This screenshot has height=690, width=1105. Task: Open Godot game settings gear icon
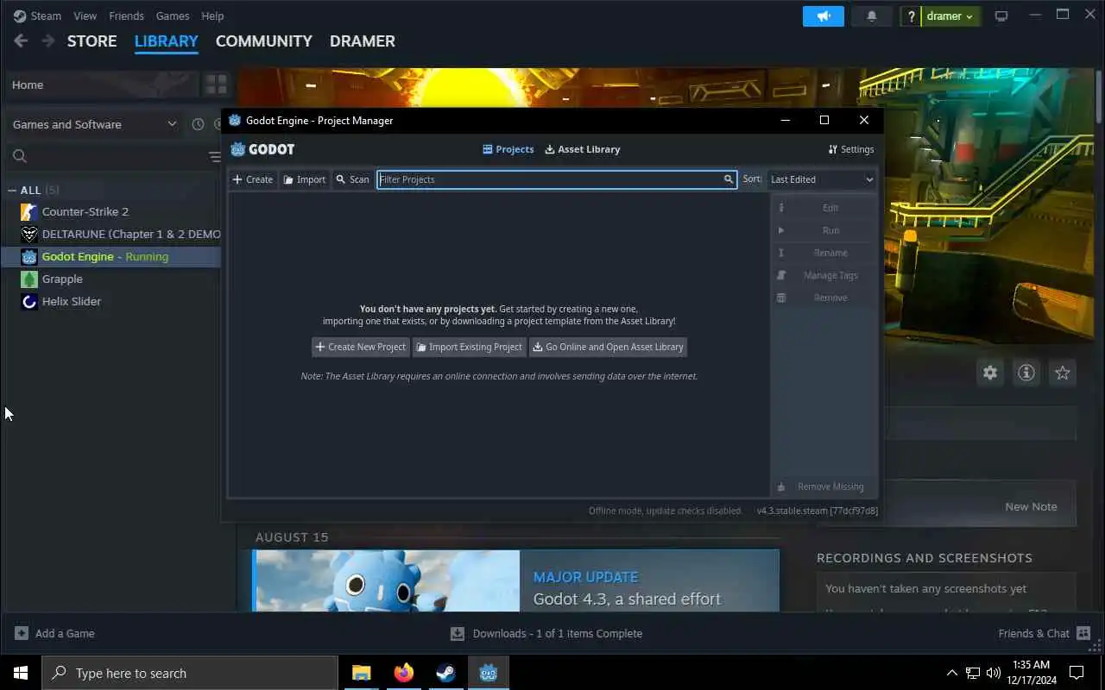(990, 373)
